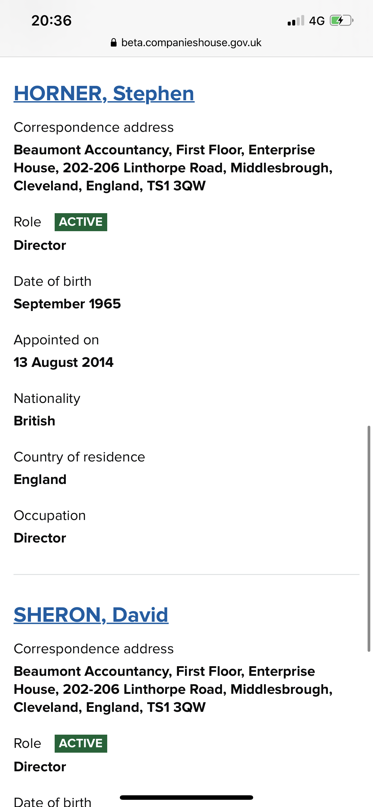Tap ACTIVE badge under David Sheron's role

pos(81,743)
